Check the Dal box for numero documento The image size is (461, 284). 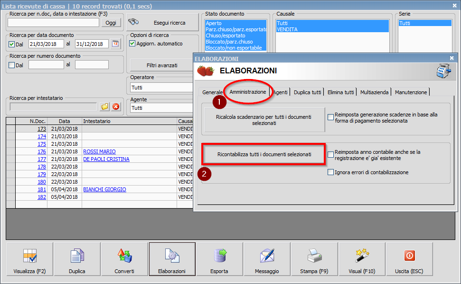12,65
